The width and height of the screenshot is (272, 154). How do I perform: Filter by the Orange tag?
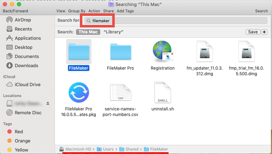19,141
